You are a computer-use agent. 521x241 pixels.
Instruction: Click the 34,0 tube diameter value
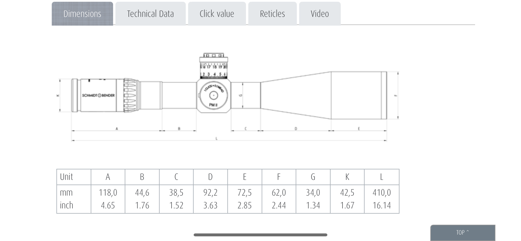tap(313, 193)
